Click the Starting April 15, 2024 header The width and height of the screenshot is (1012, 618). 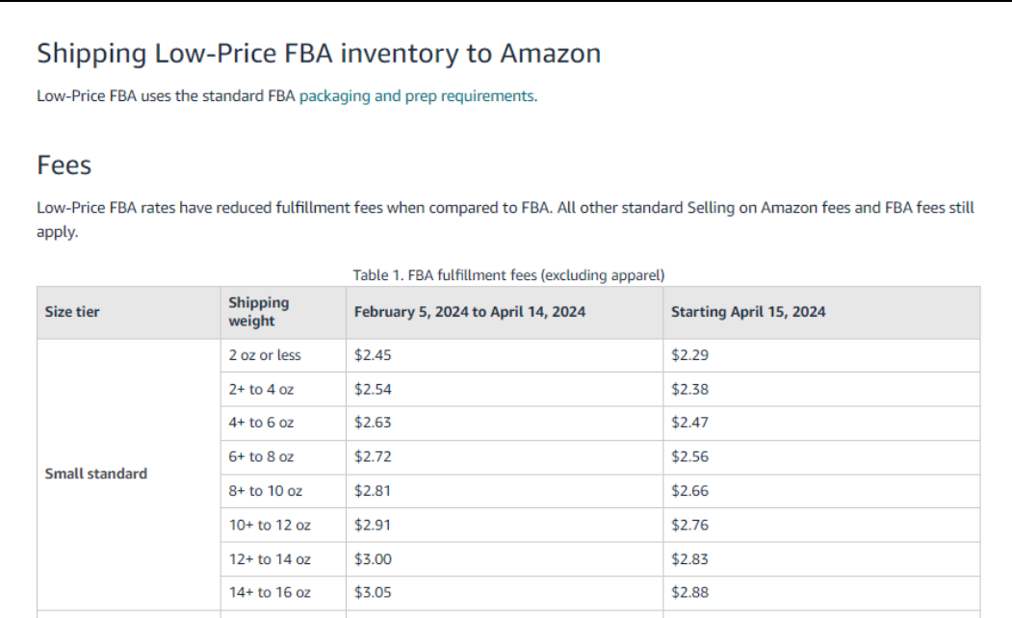click(x=748, y=312)
